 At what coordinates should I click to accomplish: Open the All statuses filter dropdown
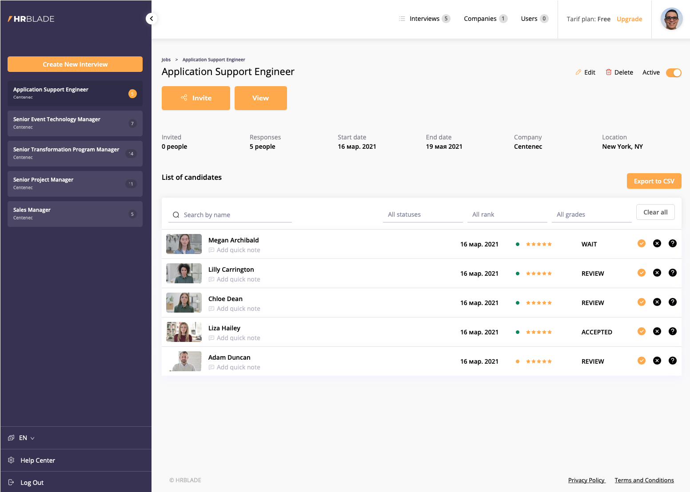423,214
